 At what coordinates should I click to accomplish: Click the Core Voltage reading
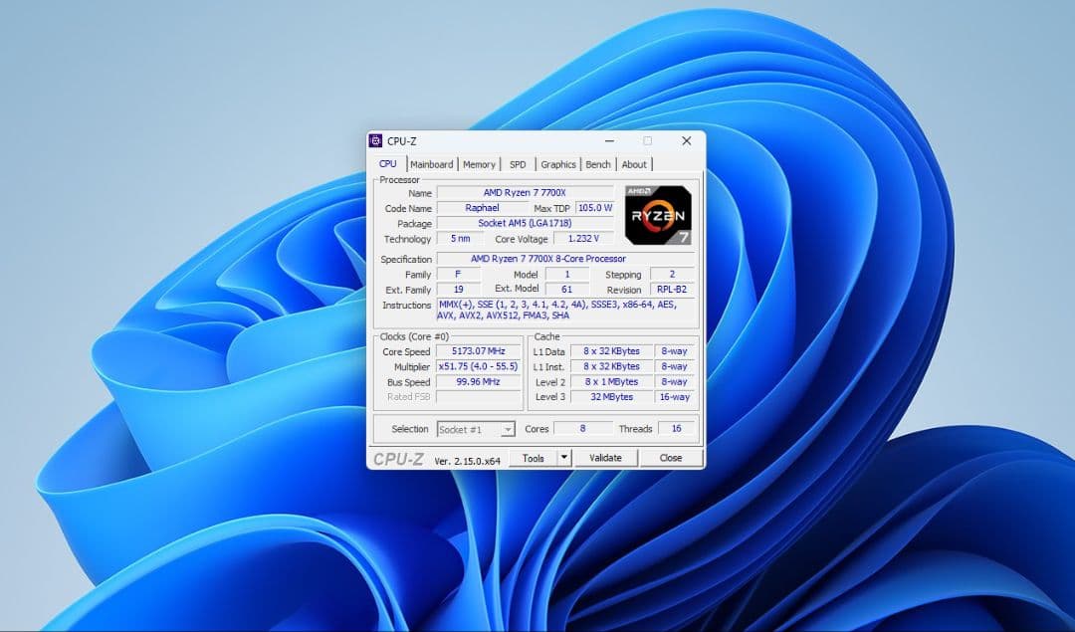[582, 239]
